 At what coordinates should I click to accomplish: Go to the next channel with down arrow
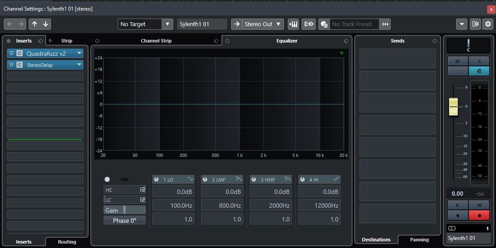[46, 24]
